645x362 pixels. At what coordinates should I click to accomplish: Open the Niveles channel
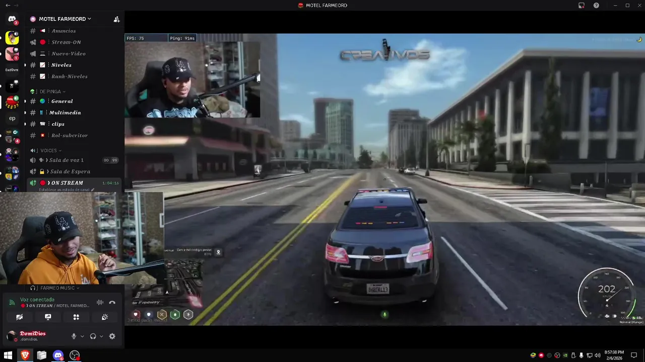click(75, 65)
